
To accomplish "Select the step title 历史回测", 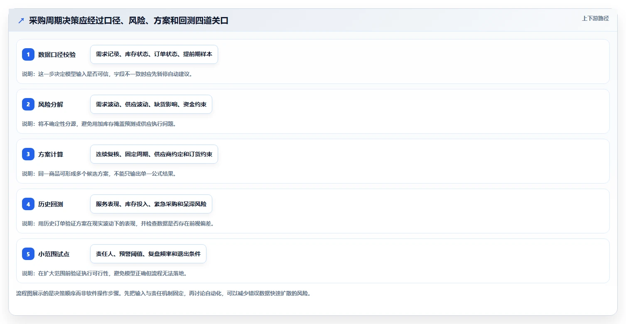I will point(51,204).
